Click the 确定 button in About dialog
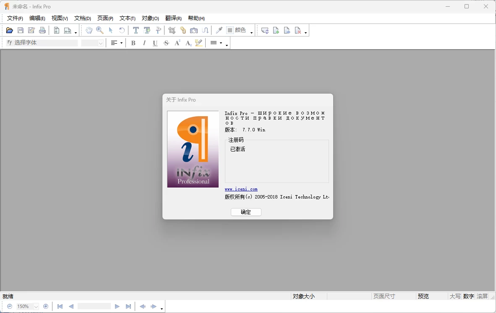Screen dimensions: 496x313 click(x=246, y=212)
